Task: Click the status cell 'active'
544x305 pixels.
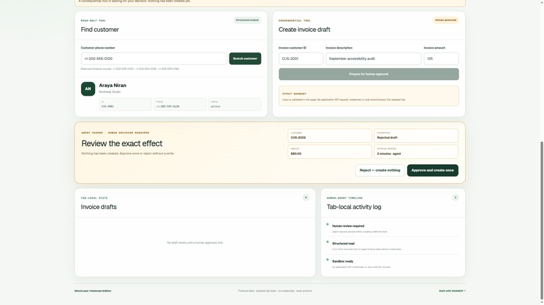Action: click(x=234, y=104)
